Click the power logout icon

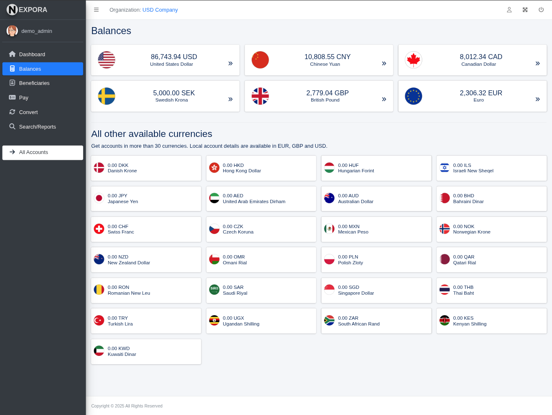tap(541, 10)
